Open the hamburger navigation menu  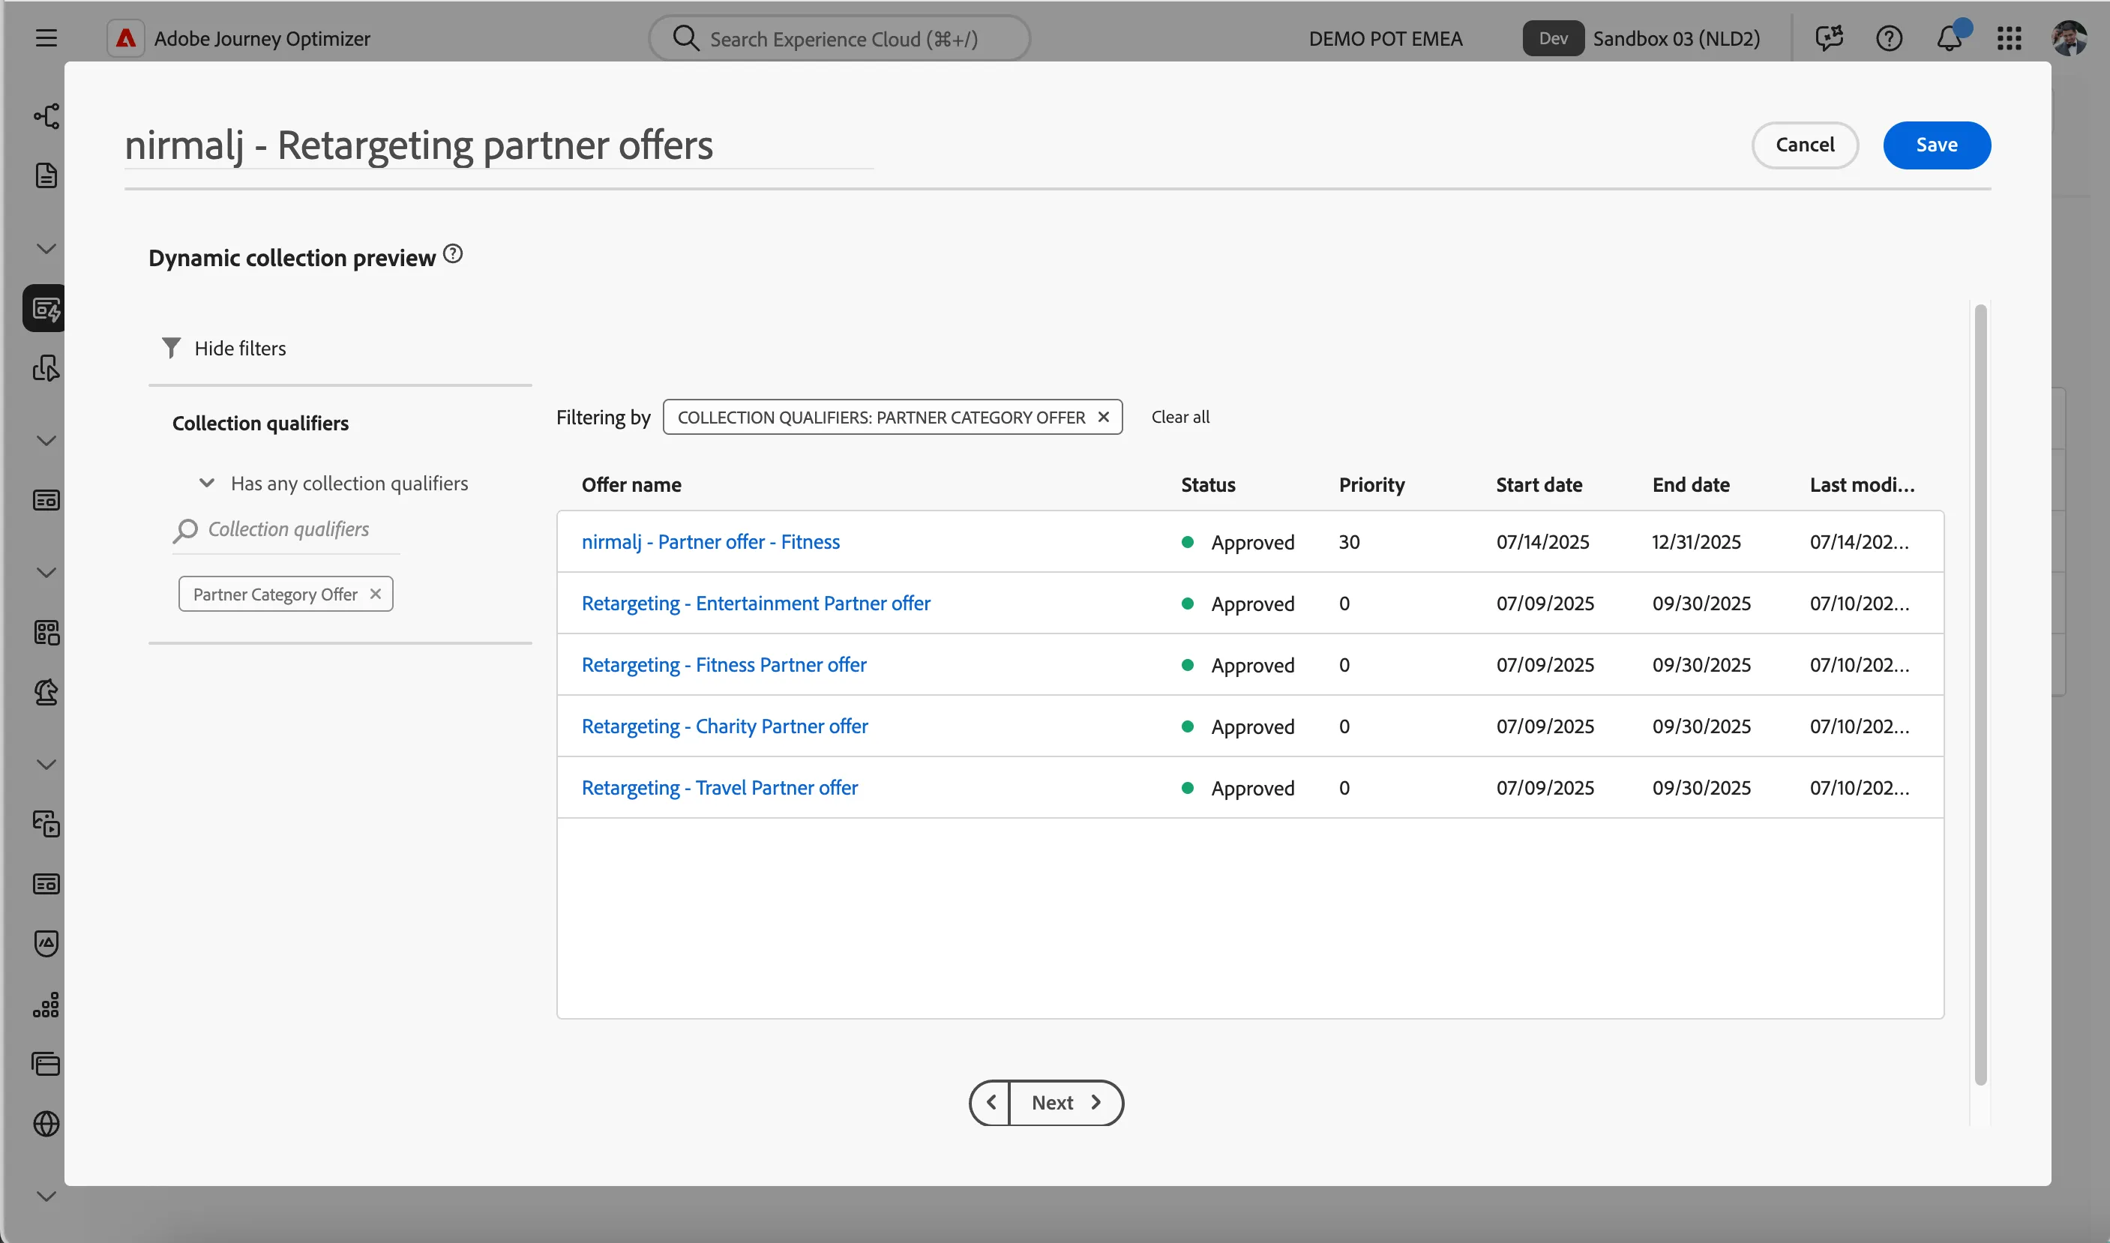tap(46, 38)
